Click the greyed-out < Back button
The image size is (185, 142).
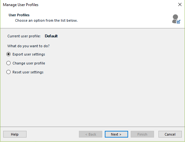point(90,134)
